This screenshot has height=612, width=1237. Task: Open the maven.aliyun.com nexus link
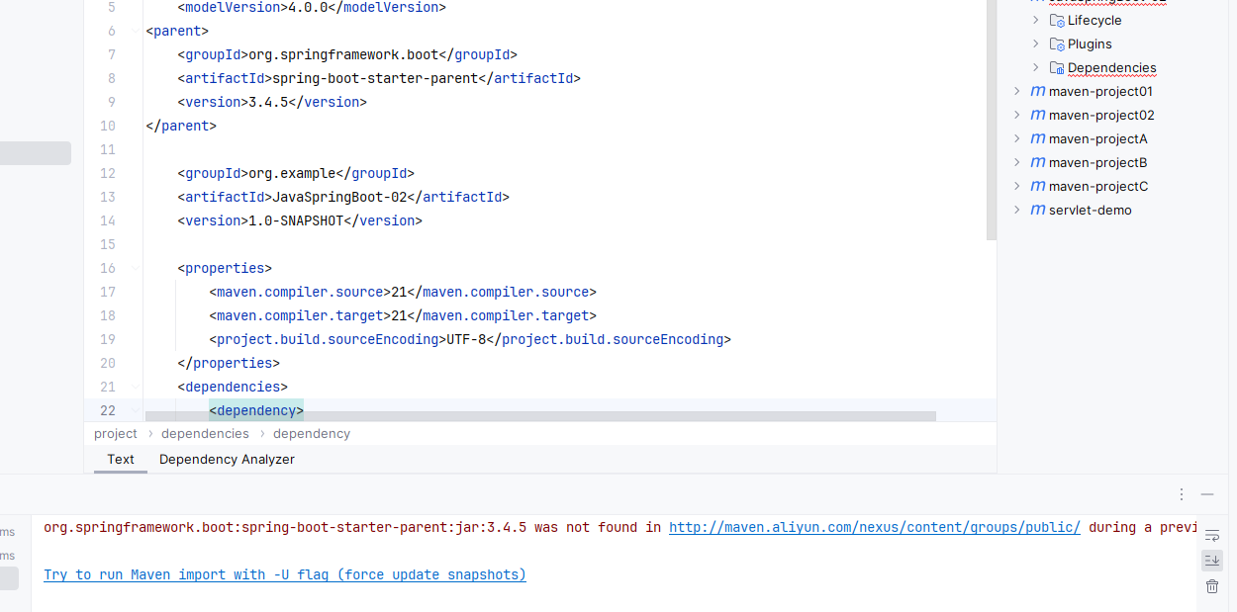click(x=875, y=527)
